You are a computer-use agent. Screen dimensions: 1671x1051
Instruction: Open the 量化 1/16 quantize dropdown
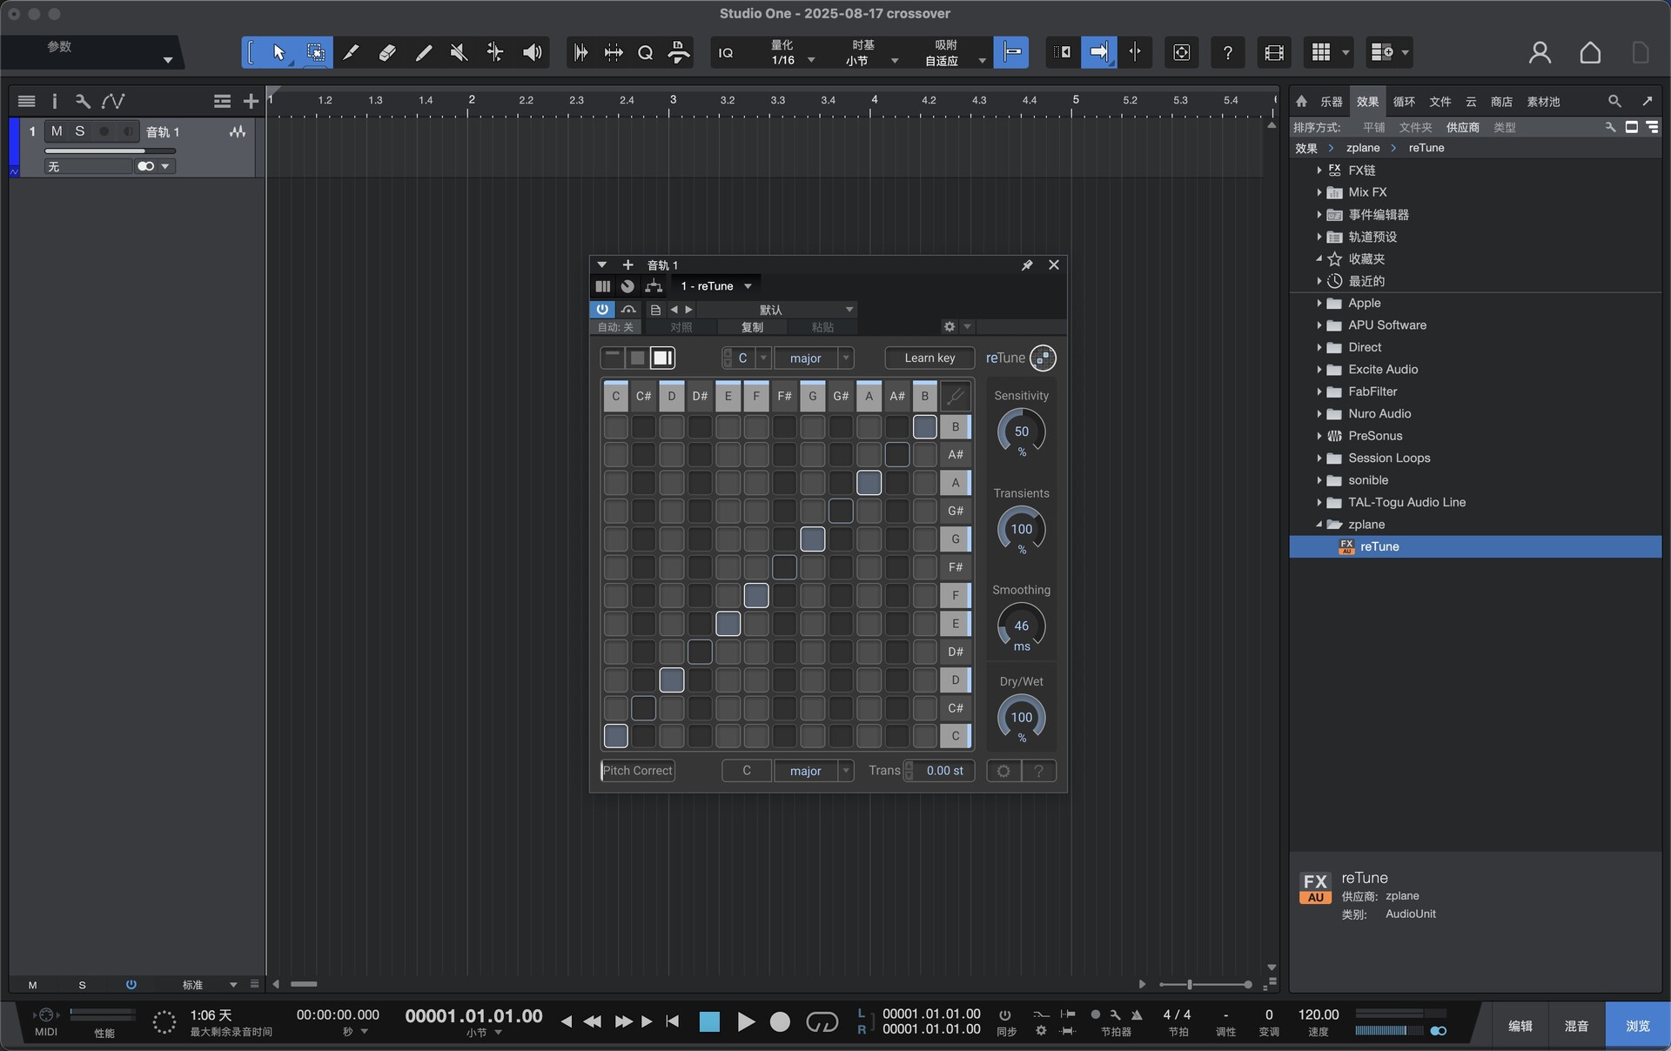tap(792, 53)
